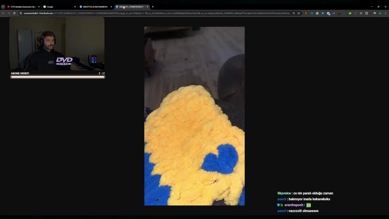Open the blue sound-wave extension icon

(312, 13)
